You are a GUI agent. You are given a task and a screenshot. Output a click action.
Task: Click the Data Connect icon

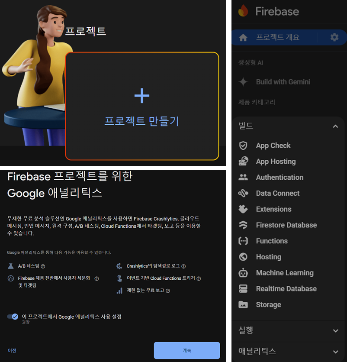pos(243,193)
